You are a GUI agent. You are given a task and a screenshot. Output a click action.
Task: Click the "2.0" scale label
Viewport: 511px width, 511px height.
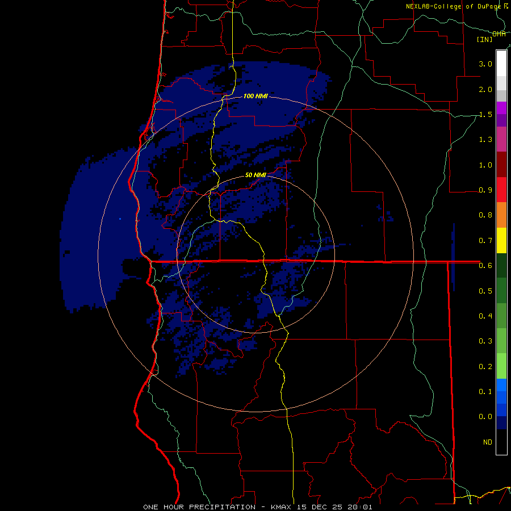pos(485,89)
